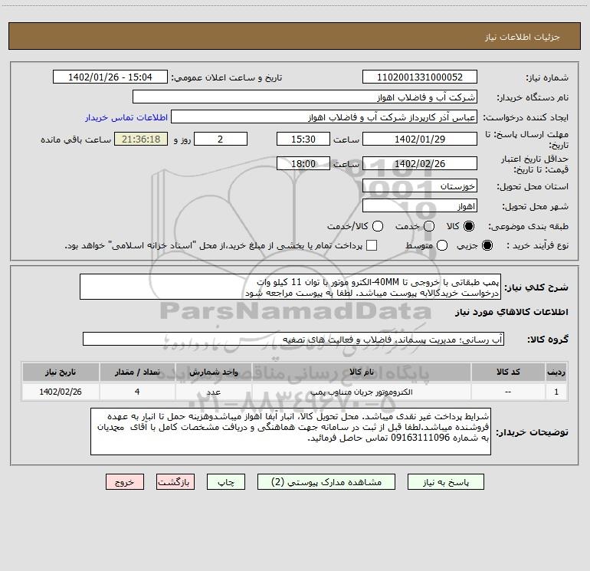Select the کالا radio button
590x571 pixels.
tap(469, 226)
